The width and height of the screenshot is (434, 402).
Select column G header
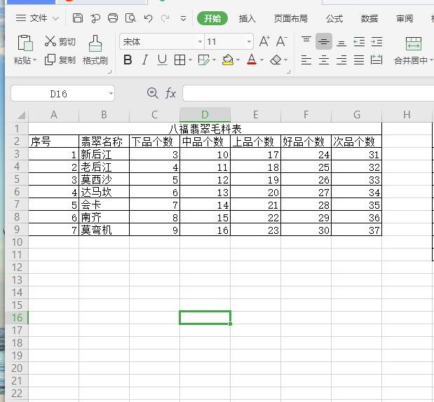[356, 114]
